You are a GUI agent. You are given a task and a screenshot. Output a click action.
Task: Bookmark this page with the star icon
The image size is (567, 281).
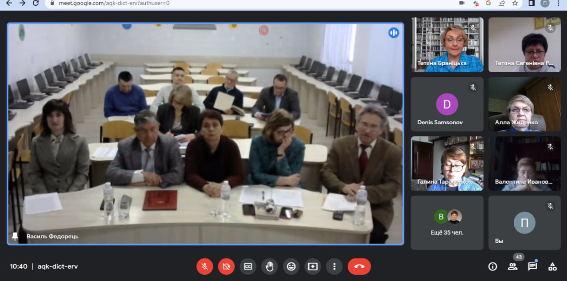(x=515, y=3)
